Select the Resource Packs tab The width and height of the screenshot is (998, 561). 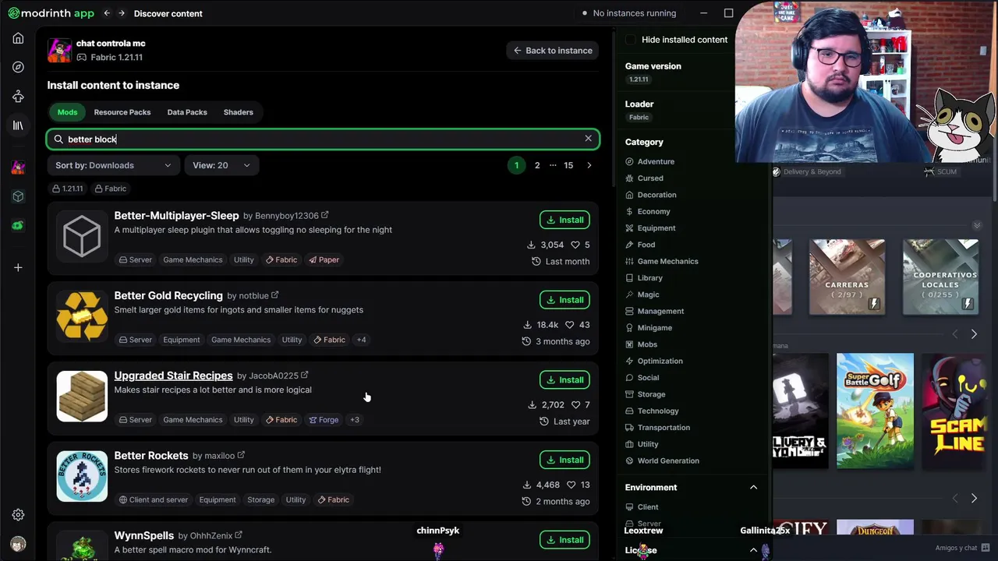[x=122, y=112]
